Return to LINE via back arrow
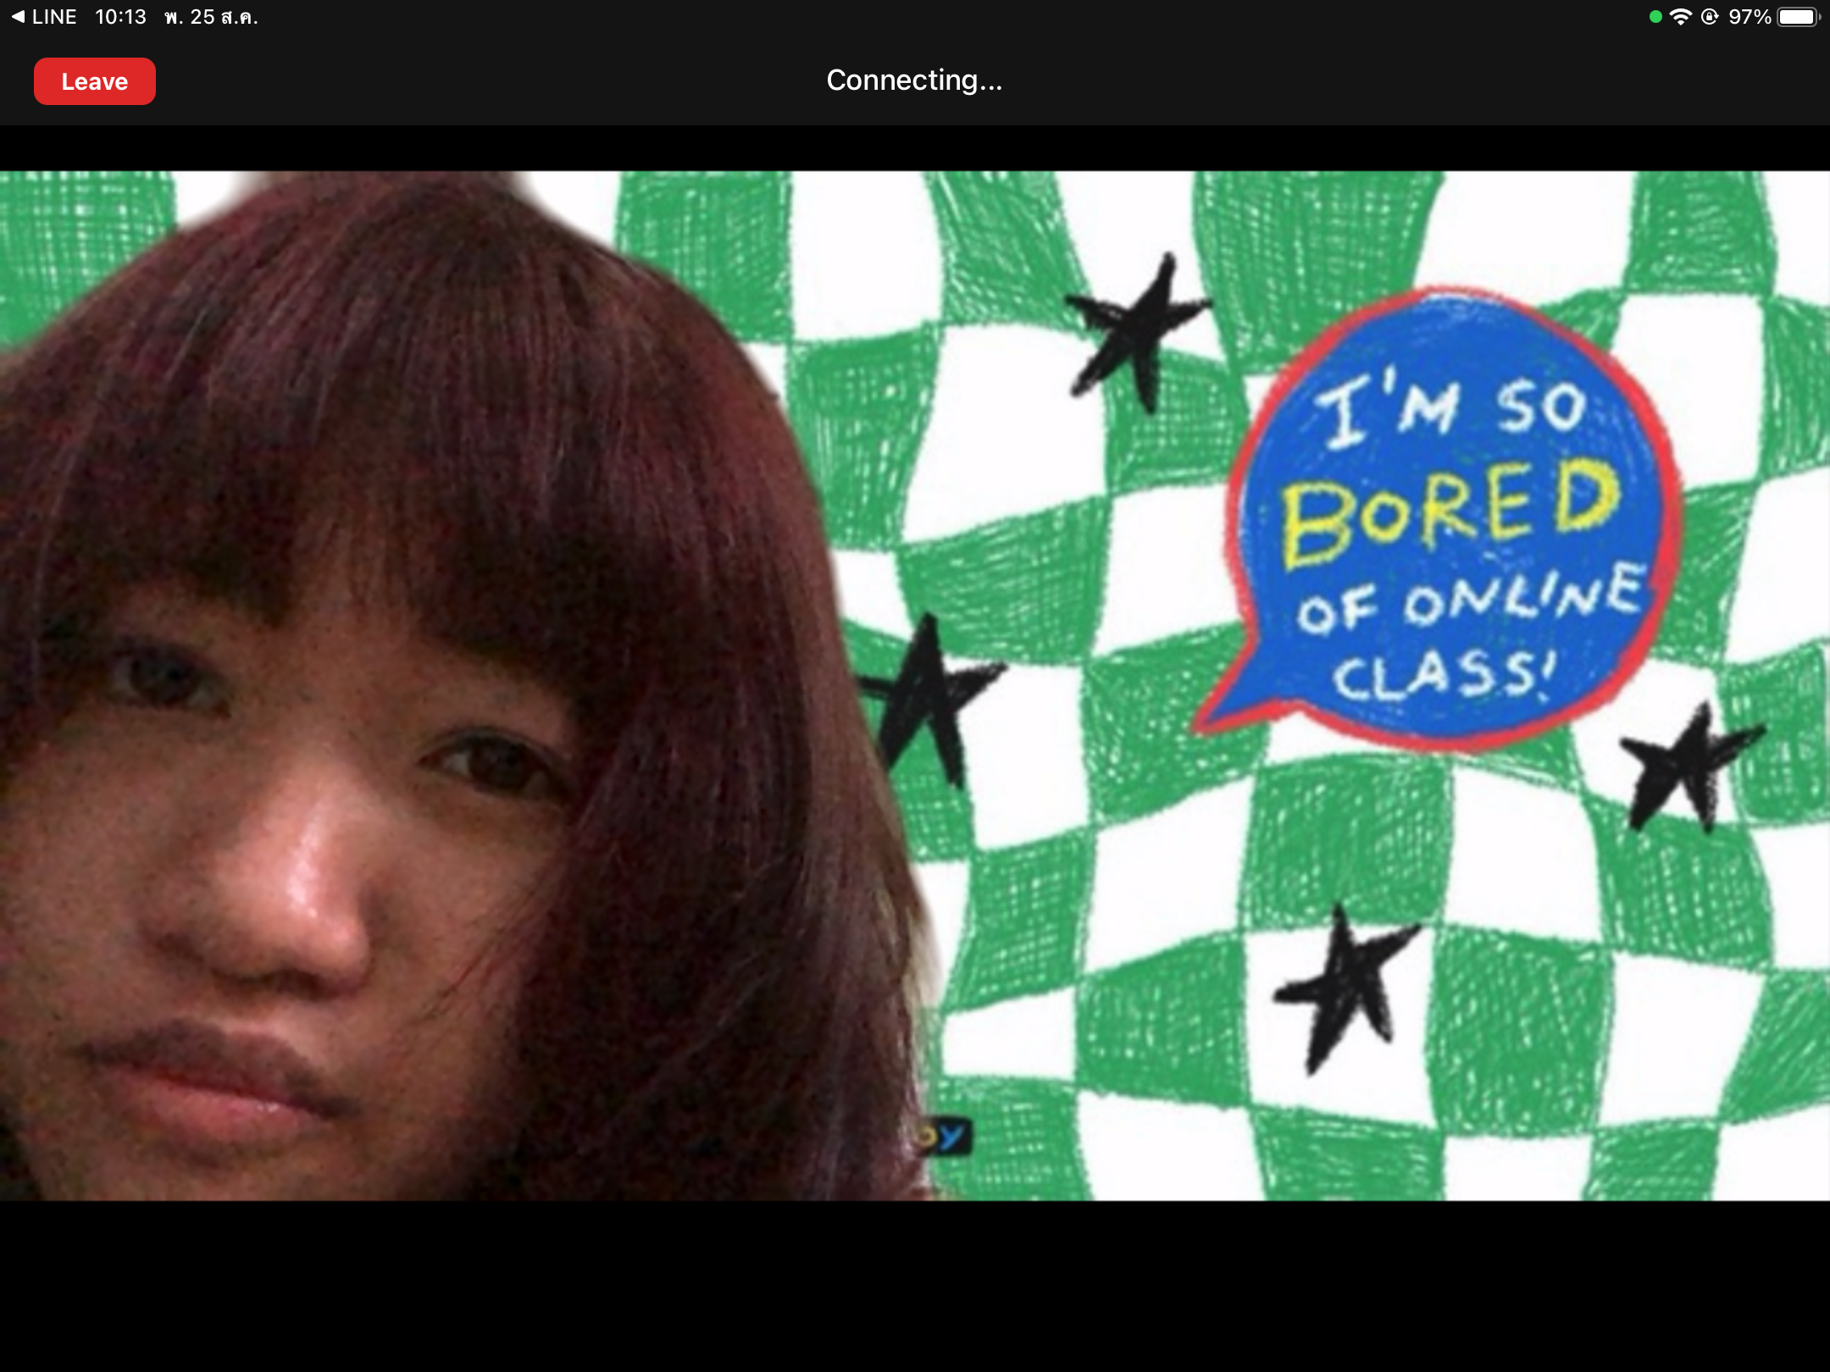Viewport: 1830px width, 1372px height. point(18,17)
